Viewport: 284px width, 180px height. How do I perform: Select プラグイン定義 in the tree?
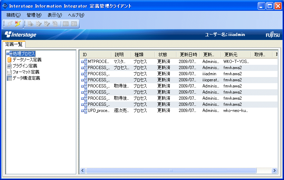pos(25,66)
